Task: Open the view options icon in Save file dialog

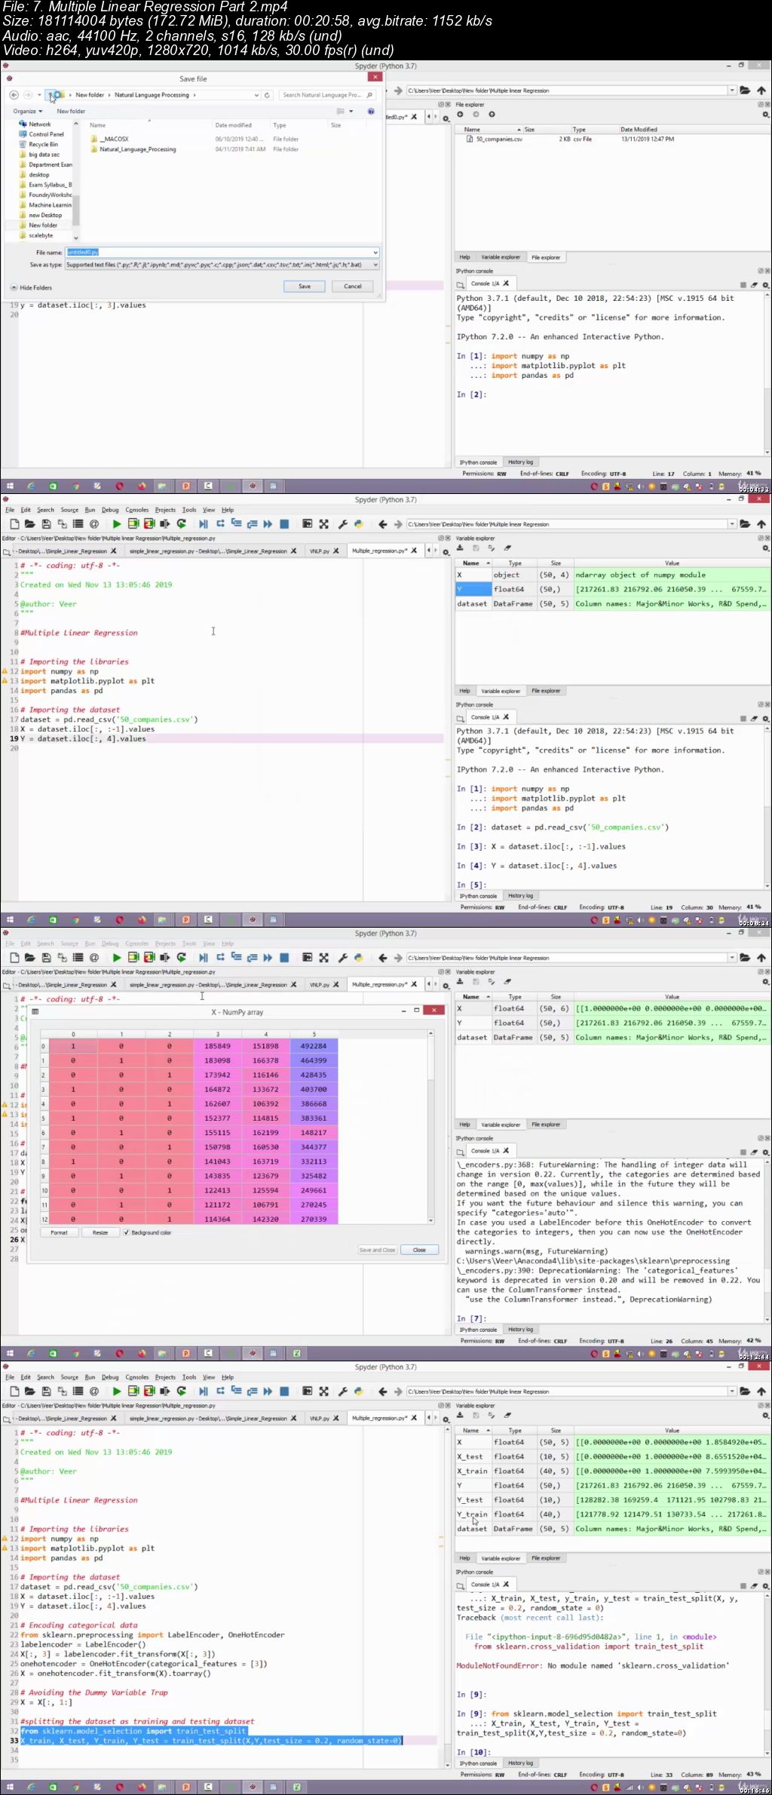Action: (x=342, y=111)
